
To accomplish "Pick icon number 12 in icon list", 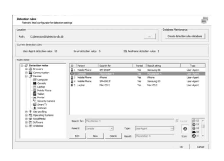I will (x=194, y=121).
